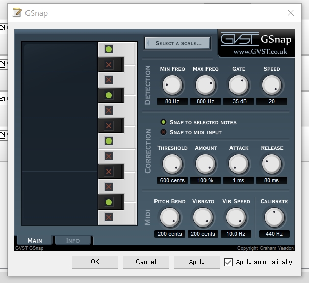Click the Speed knob
This screenshot has width=309, height=283.
272,85
